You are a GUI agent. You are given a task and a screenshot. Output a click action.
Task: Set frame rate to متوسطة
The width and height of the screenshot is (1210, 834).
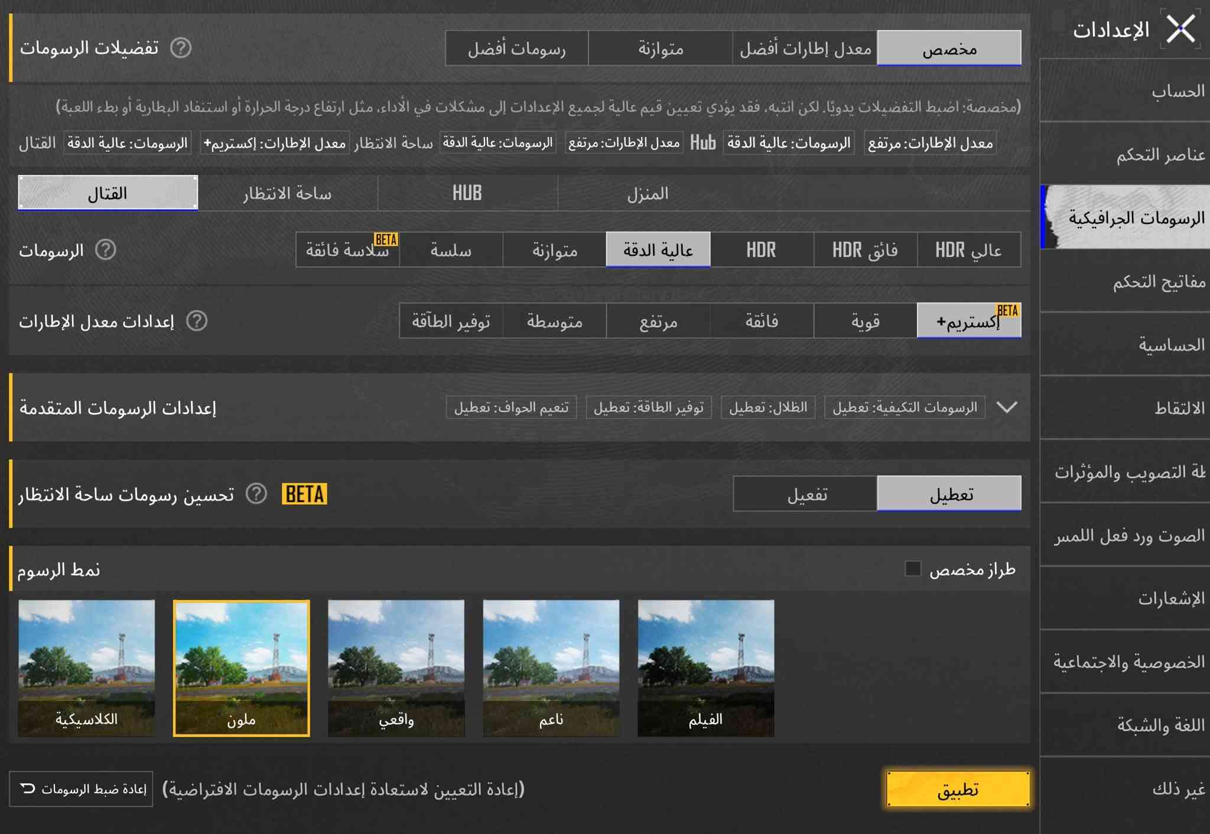(555, 321)
